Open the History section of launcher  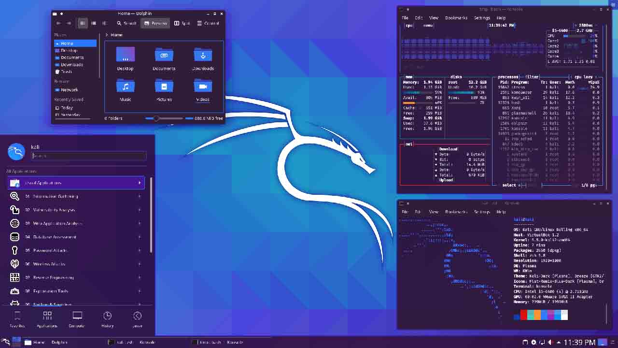click(x=107, y=319)
